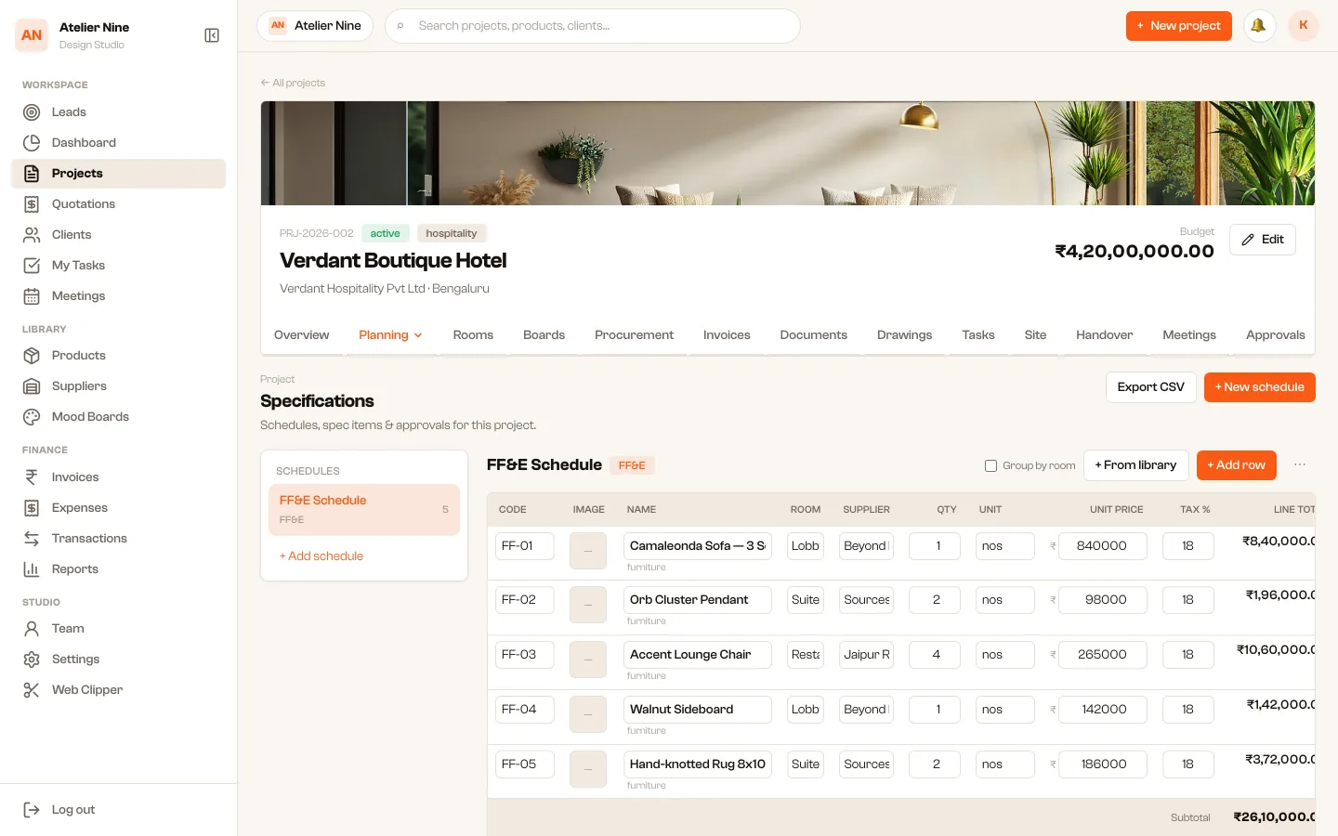Screen dimensions: 1338x836
Task: Open Reports bar chart icon
Action: (32, 569)
